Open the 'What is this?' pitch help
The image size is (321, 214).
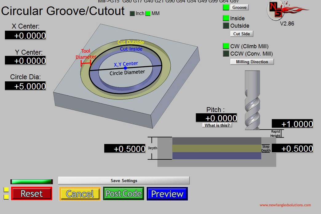[217, 125]
